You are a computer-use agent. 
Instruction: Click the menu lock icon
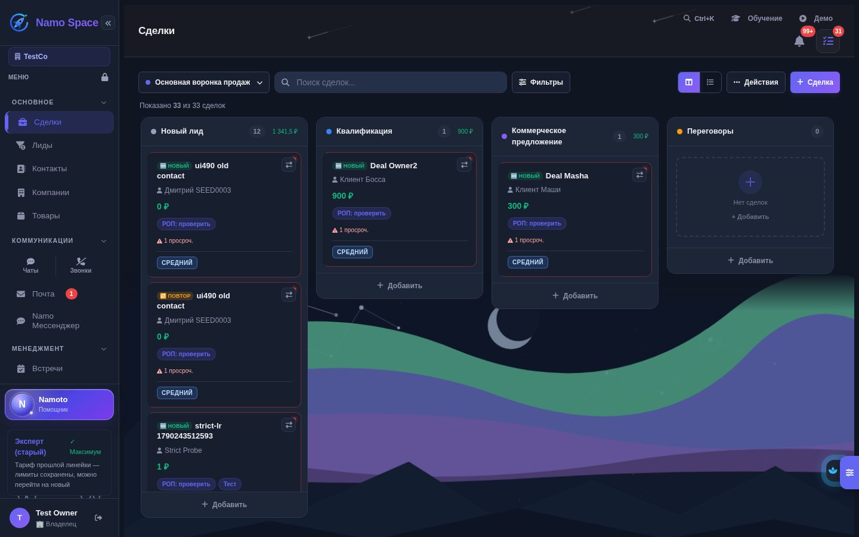105,77
